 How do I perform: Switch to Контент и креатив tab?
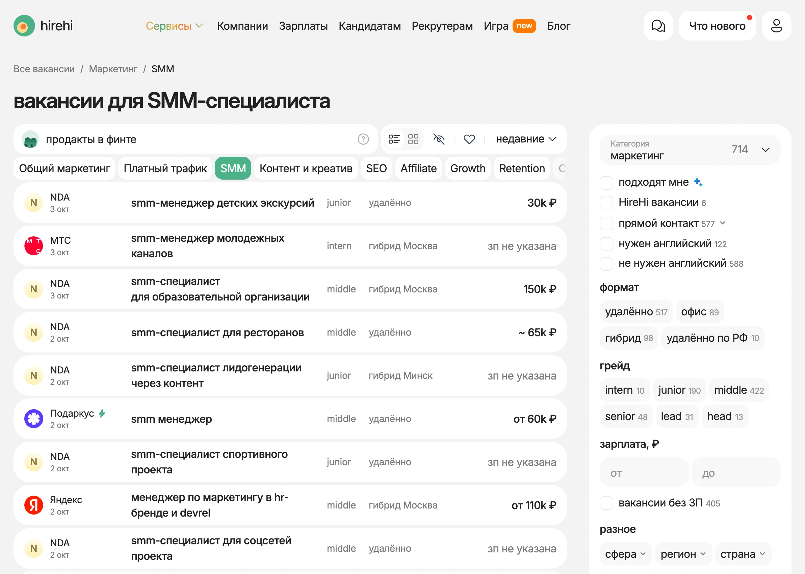306,168
